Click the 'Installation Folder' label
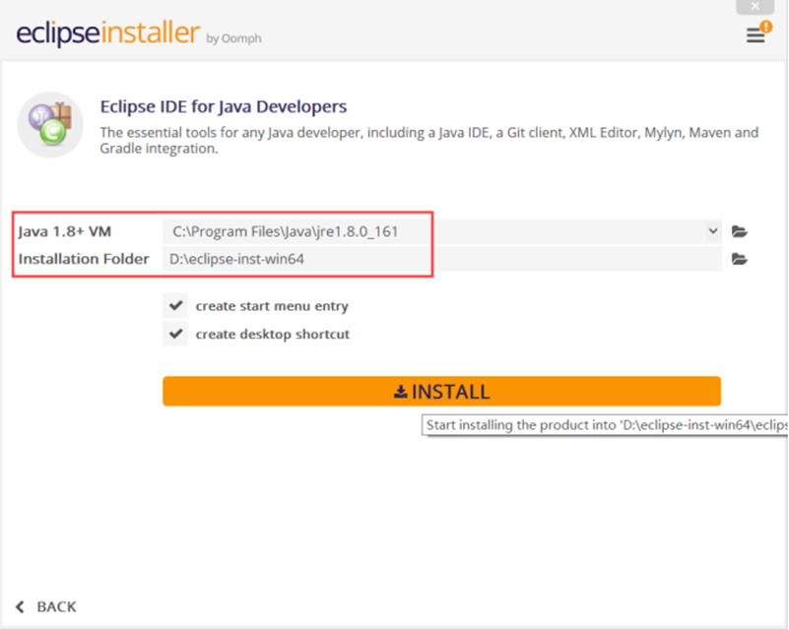789x630 pixels. [84, 259]
